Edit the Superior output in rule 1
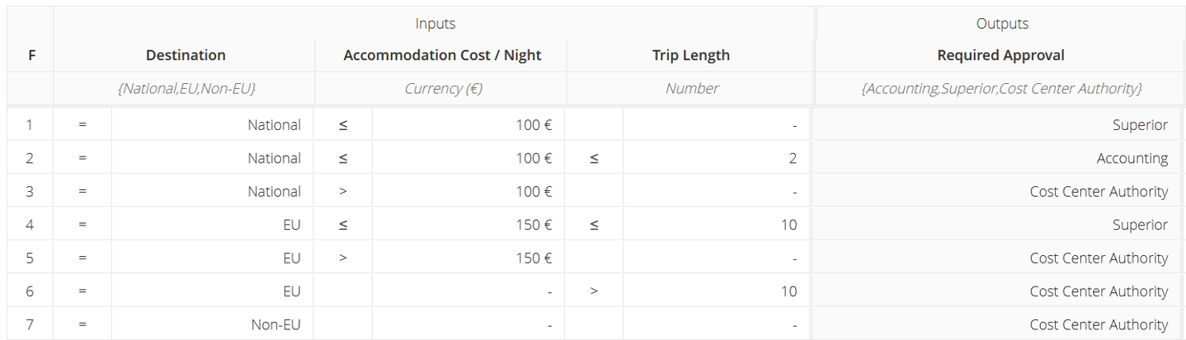Viewport: 1186px width, 340px height. coord(997,125)
